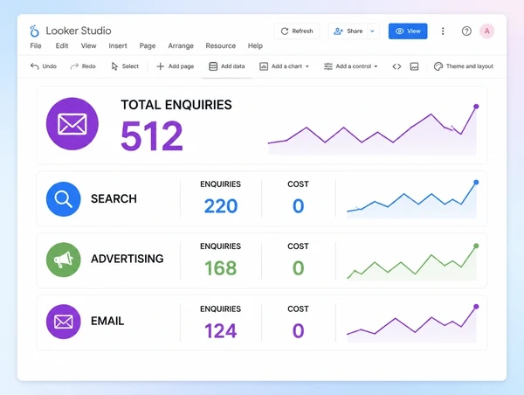Open the File menu
The height and width of the screenshot is (395, 524).
(x=36, y=45)
